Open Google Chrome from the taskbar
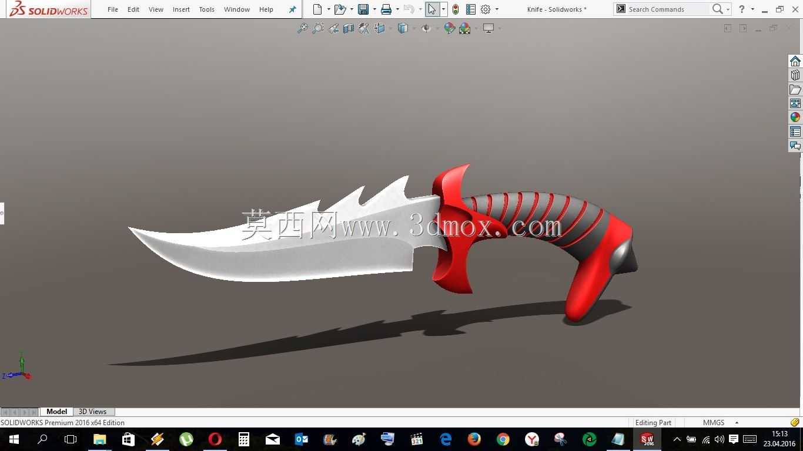Image resolution: width=803 pixels, height=451 pixels. click(x=503, y=439)
